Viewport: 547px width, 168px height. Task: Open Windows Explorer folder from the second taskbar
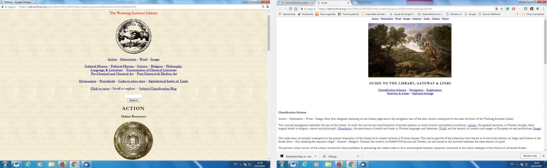(329, 164)
